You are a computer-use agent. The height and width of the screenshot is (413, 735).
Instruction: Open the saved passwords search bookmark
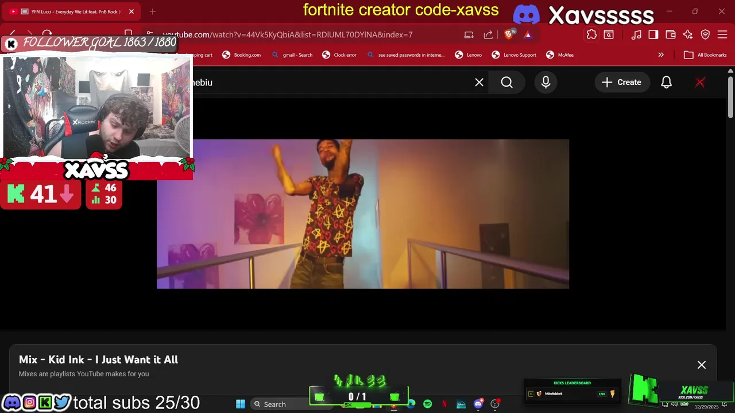[405, 55]
